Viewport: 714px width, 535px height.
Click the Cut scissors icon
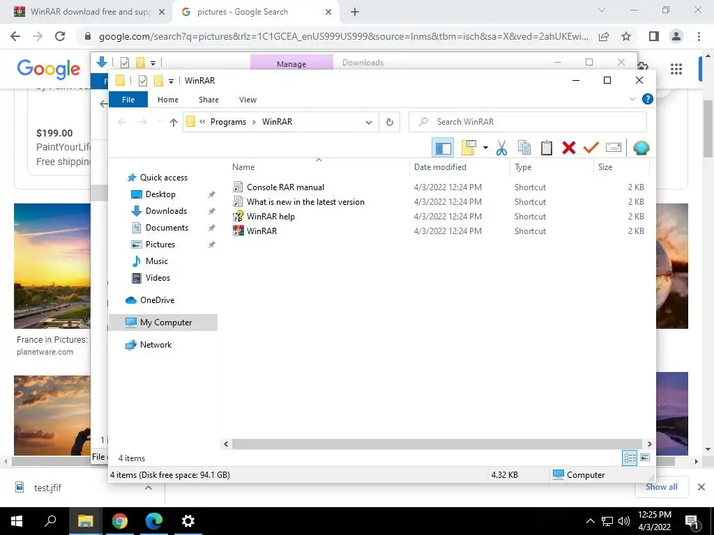click(501, 148)
